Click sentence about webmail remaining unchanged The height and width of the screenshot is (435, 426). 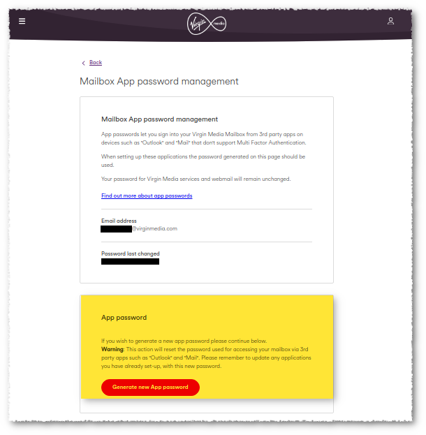tap(196, 179)
